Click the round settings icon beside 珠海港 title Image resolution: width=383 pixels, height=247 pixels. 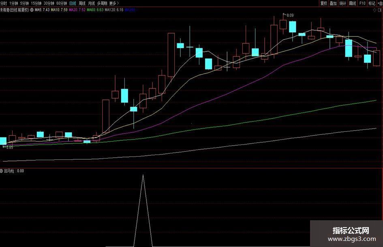click(32, 10)
